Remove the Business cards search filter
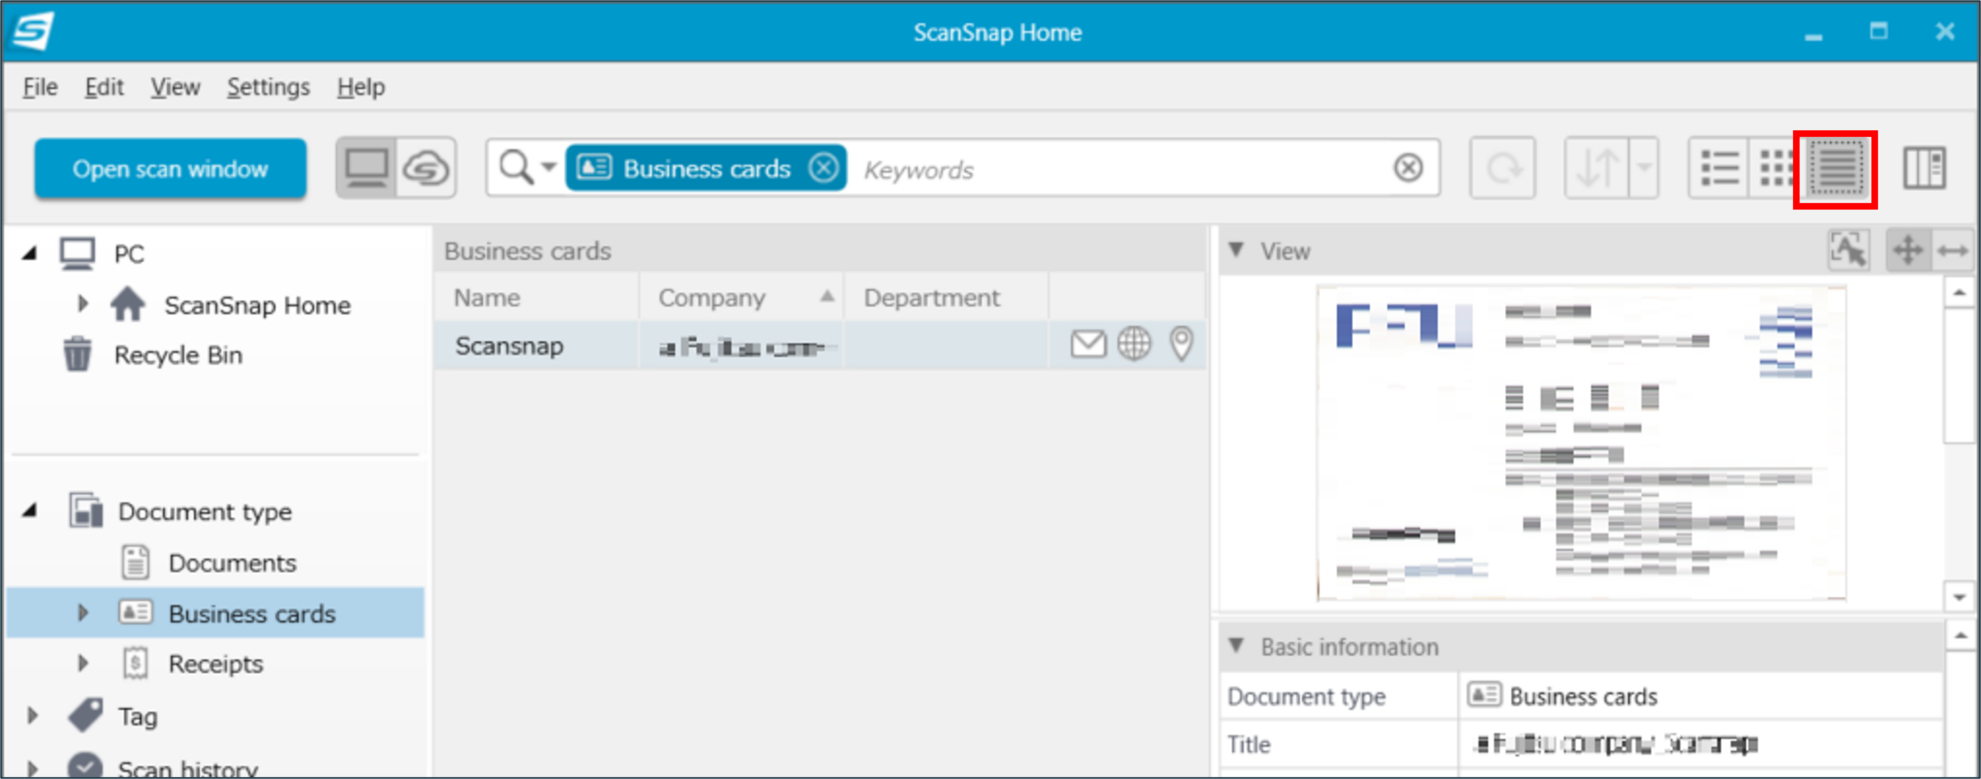Viewport: 1981px width, 779px height. pos(824,168)
